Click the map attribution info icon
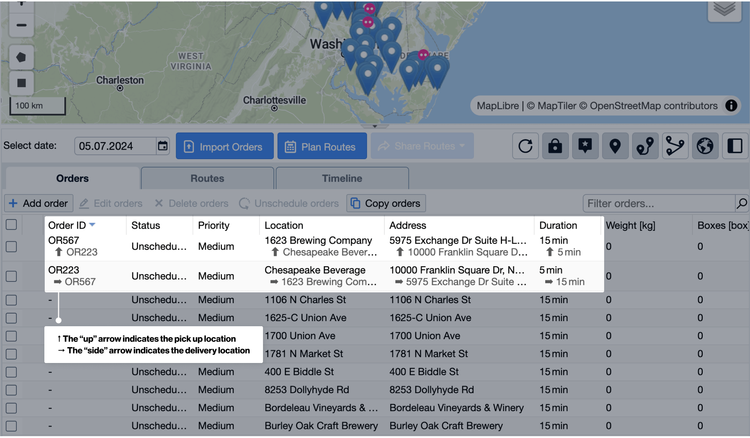The width and height of the screenshot is (750, 438). (x=731, y=106)
